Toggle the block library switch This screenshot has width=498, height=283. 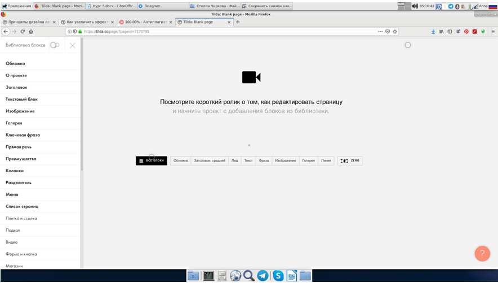click(x=54, y=45)
